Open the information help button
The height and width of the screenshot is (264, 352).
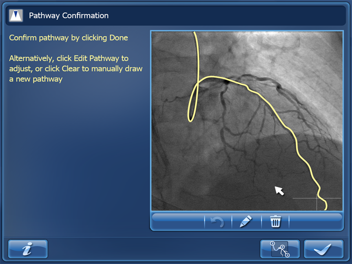(28, 249)
